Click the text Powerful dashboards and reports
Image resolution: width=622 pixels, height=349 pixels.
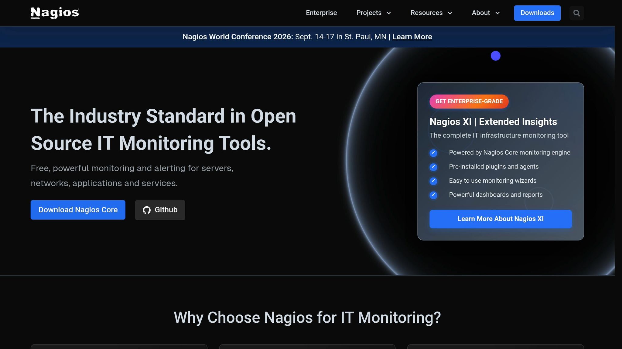point(496,195)
